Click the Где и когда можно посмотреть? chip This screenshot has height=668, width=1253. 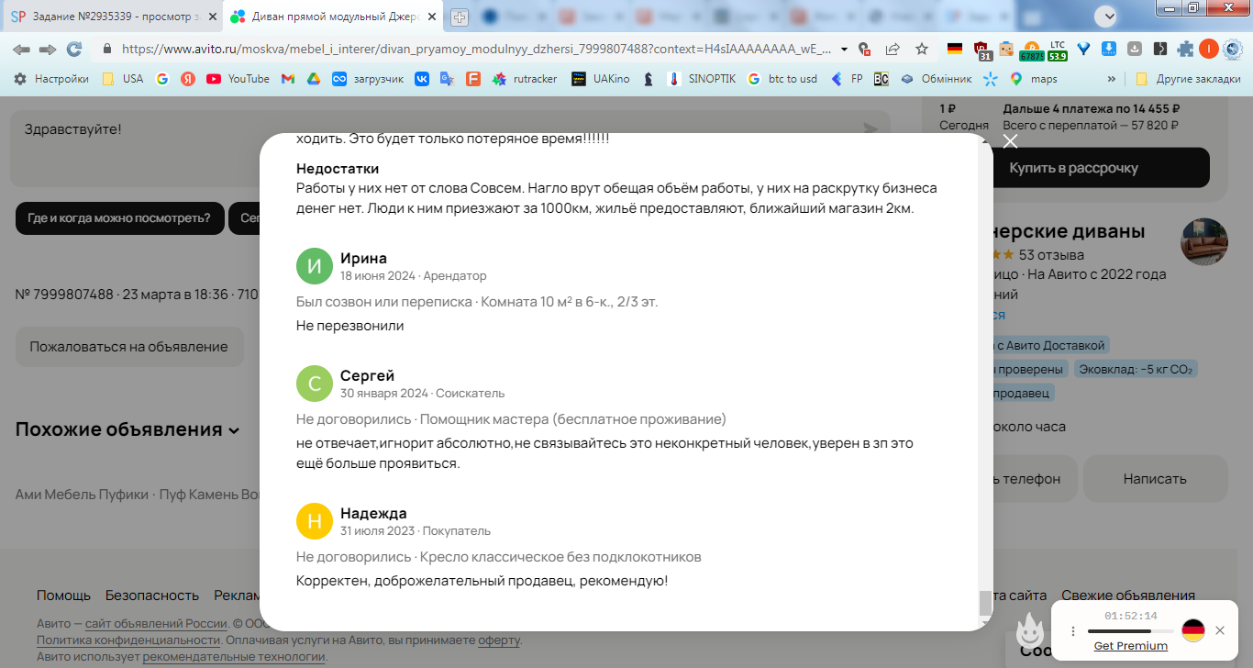click(x=119, y=218)
